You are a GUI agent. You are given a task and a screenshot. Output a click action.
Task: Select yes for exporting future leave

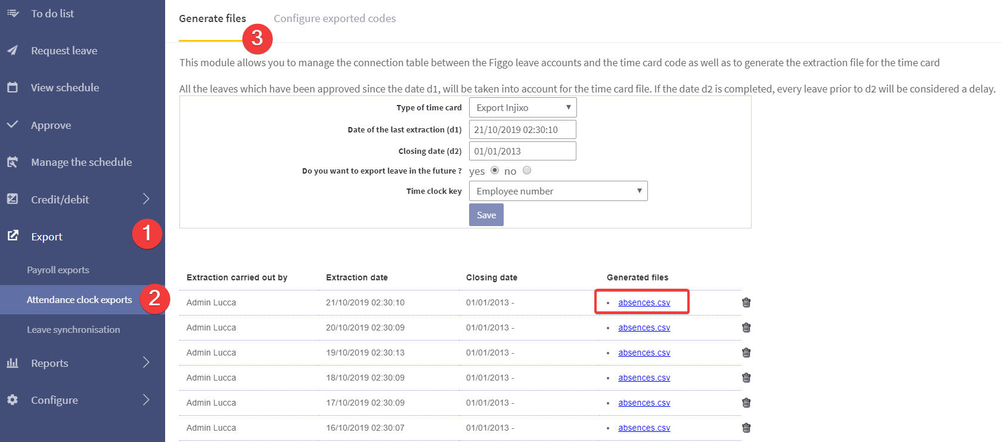pyautogui.click(x=495, y=171)
